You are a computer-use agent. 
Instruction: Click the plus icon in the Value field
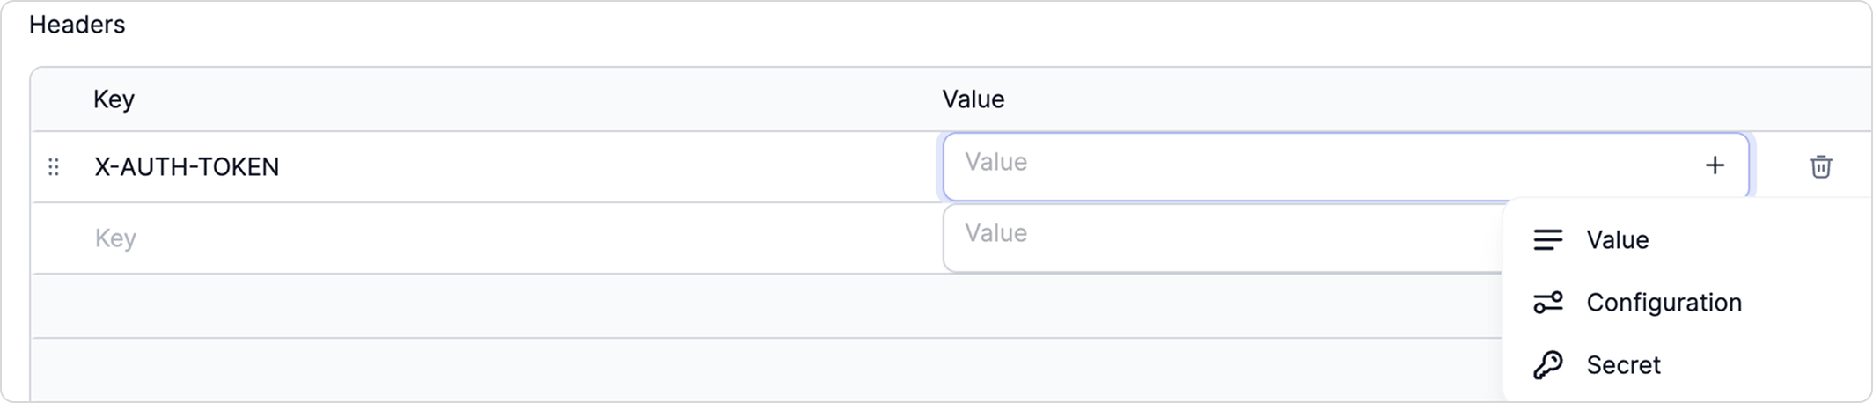click(x=1715, y=165)
